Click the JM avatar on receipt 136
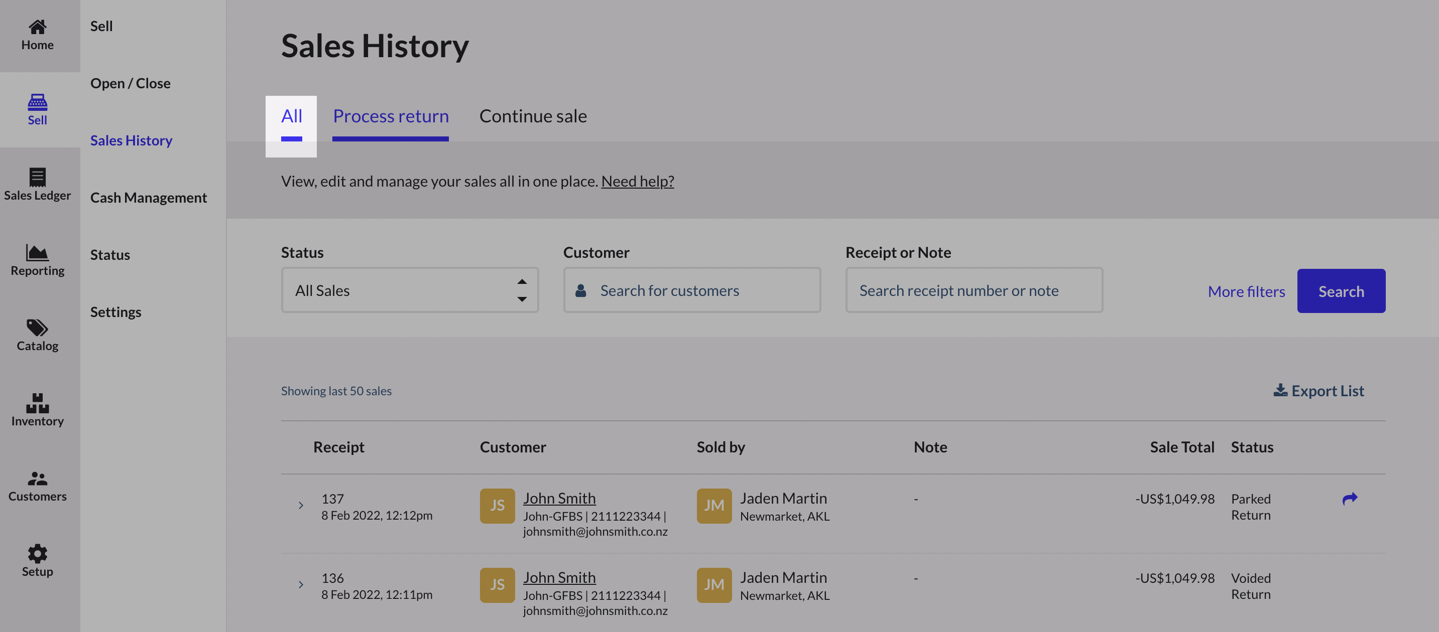The width and height of the screenshot is (1439, 632). click(714, 585)
